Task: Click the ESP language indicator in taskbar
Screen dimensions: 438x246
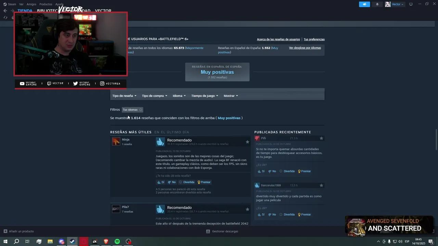Action: (x=407, y=242)
